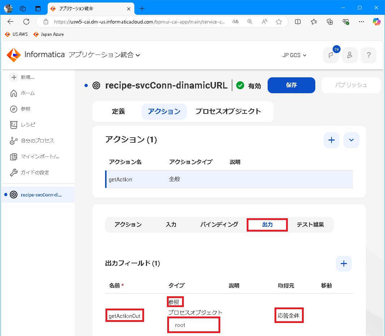Click 新規... in the sidebar
Viewport: 385px width, 336px height.
pyautogui.click(x=22, y=77)
